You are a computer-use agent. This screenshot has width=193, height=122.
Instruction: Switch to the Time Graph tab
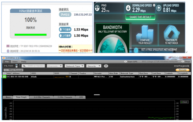coord(21,97)
